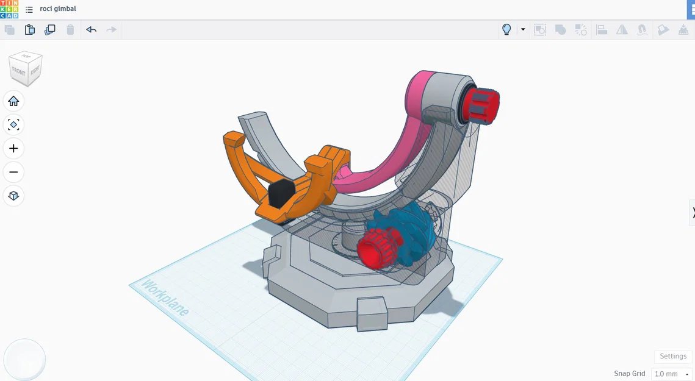The height and width of the screenshot is (381, 695).
Task: Toggle visibility of hidden objects with bulb icon
Action: [x=505, y=29]
